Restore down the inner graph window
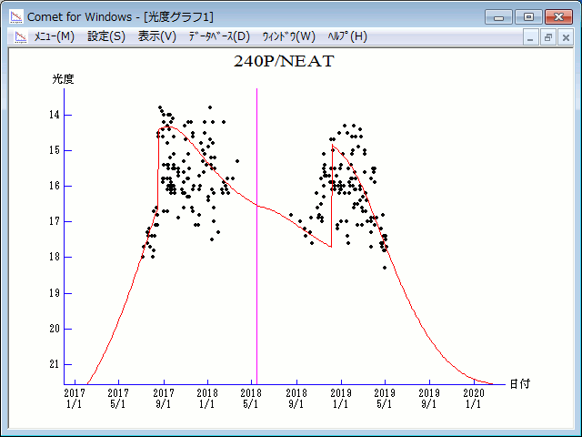Screen dimensions: 582x437 (548, 37)
